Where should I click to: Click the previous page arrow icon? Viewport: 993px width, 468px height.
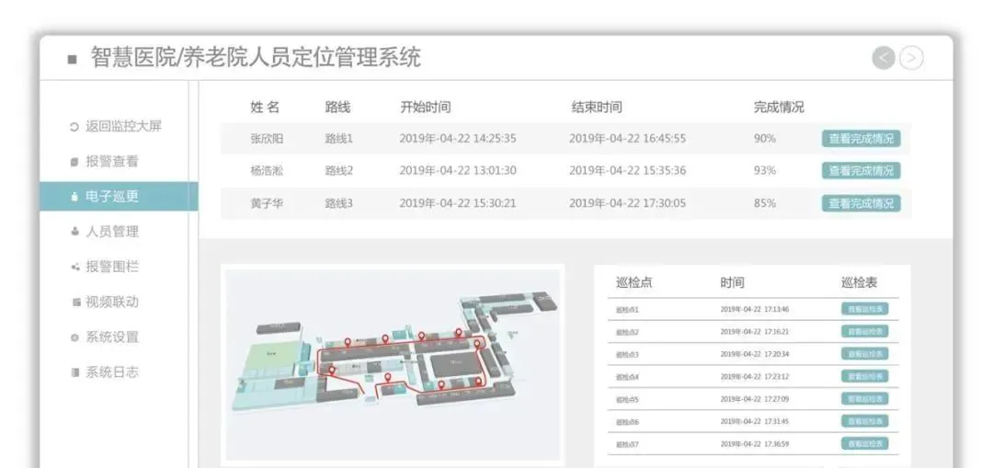click(884, 58)
